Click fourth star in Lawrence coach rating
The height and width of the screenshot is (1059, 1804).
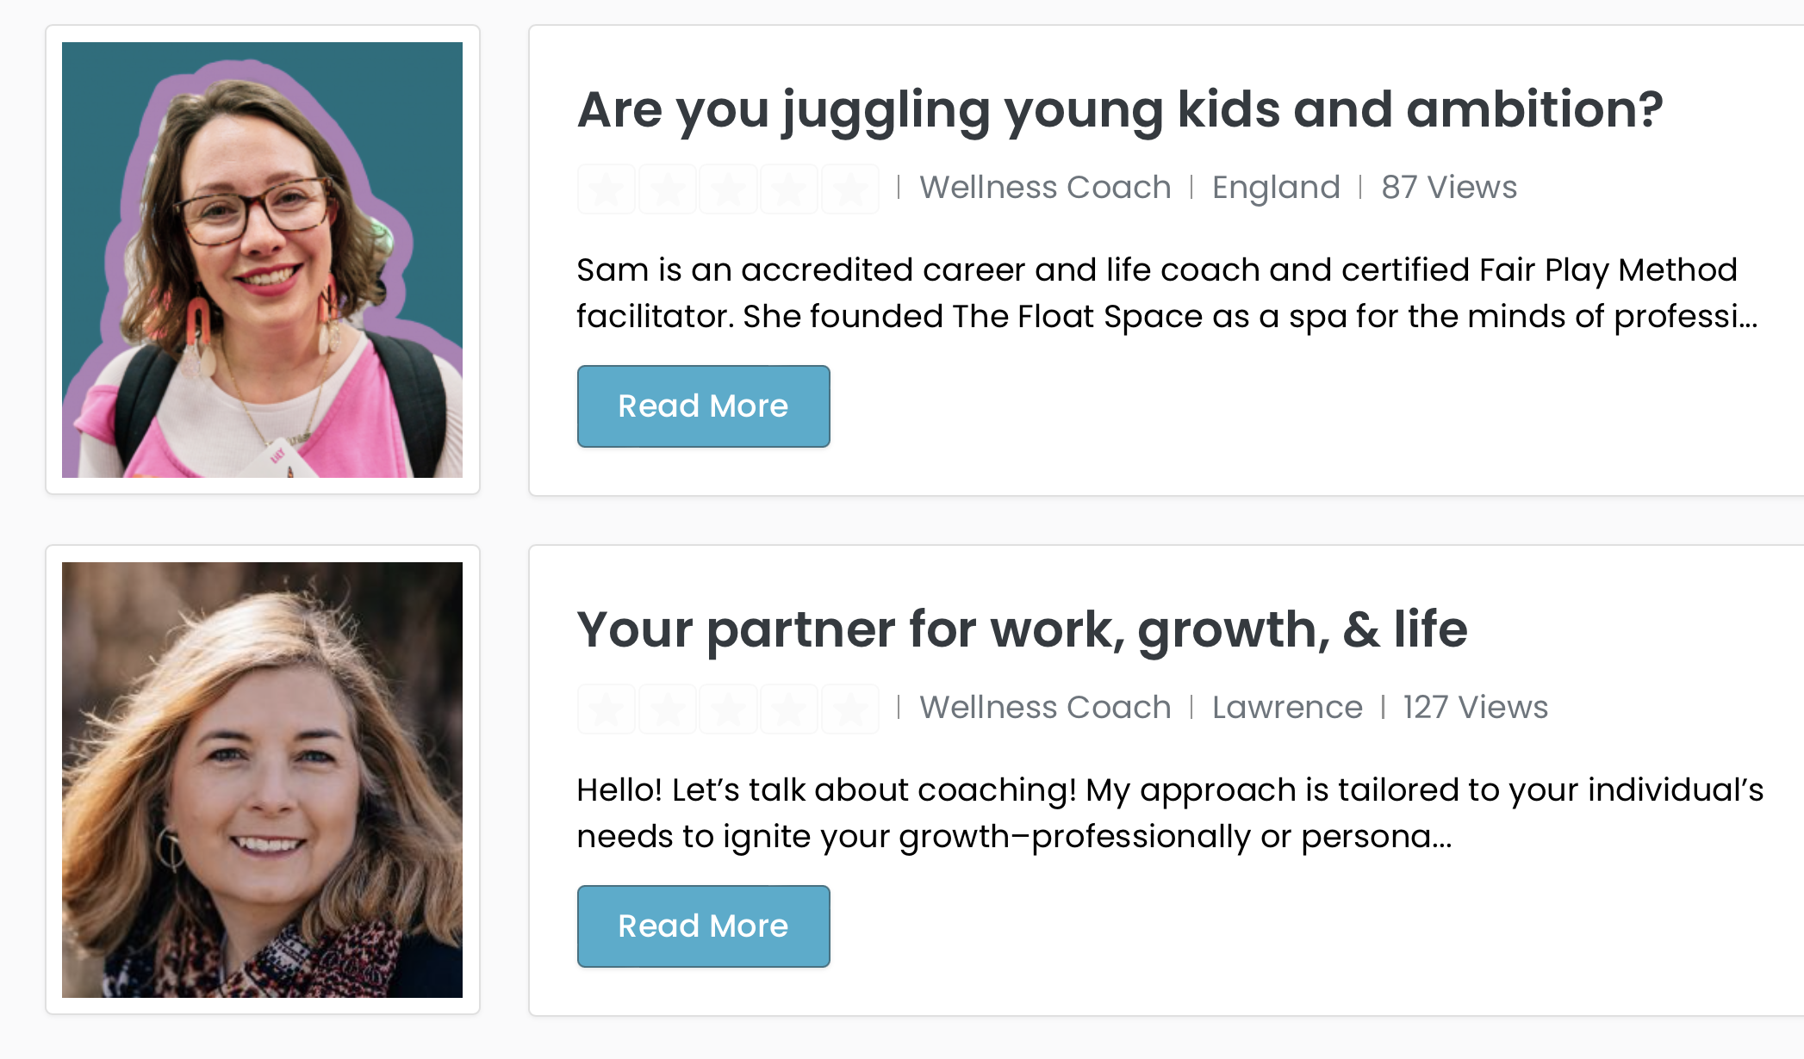pos(789,709)
